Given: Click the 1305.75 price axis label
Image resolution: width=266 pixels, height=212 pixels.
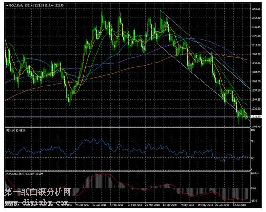Looking at the screenshot, I should [x=256, y=54].
